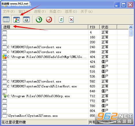Select the SearchFilterHost.exe process row

pyautogui.click(x=65, y=86)
